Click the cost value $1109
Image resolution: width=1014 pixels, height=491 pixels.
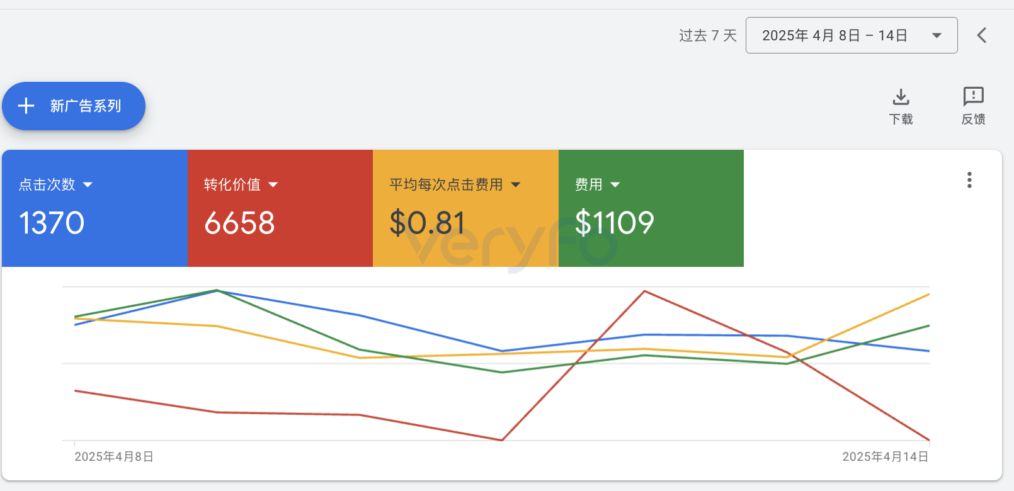[x=615, y=223]
